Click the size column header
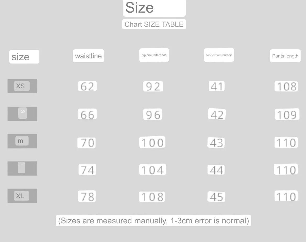This screenshot has width=306, height=242. pyautogui.click(x=24, y=57)
